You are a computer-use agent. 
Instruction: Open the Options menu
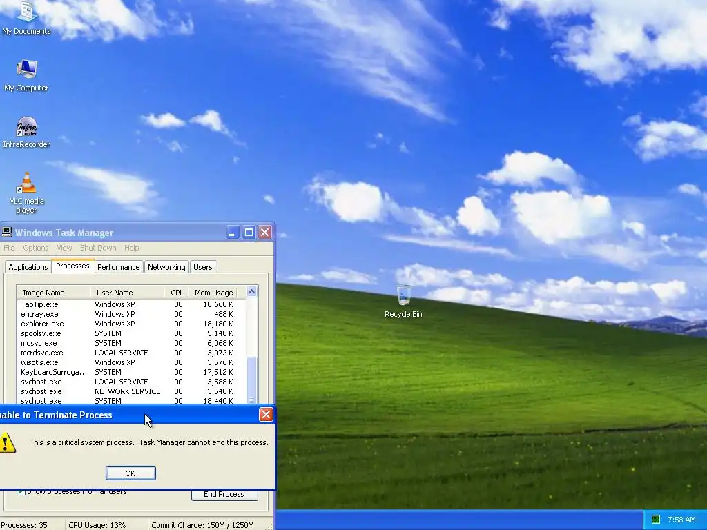36,248
